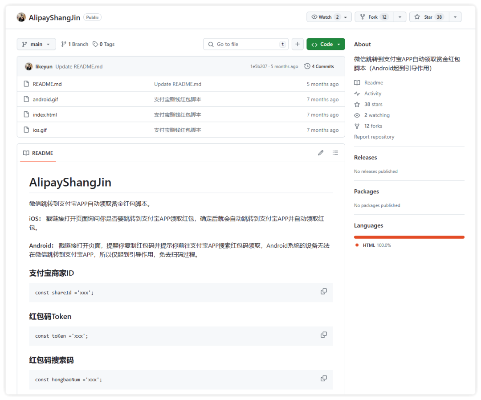Expand the Fork options dropdown arrow
481x400 pixels.
click(400, 17)
